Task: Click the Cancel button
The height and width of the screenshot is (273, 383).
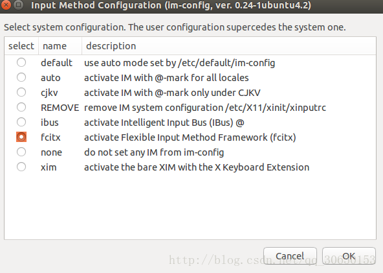Action: pyautogui.click(x=290, y=256)
